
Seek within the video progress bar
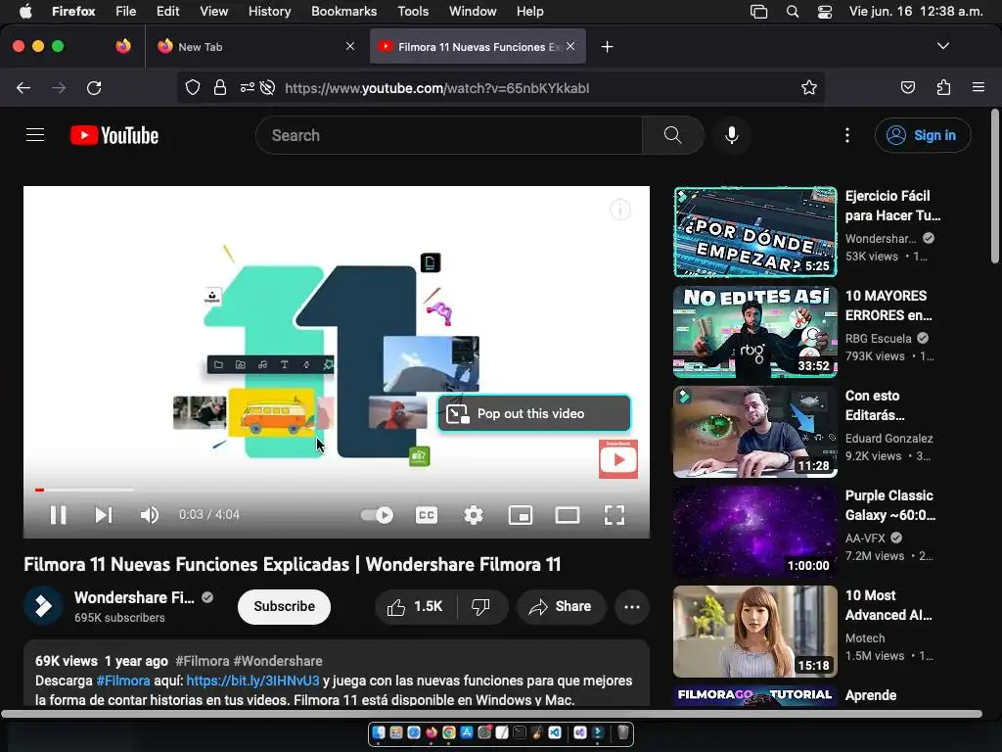coord(337,490)
